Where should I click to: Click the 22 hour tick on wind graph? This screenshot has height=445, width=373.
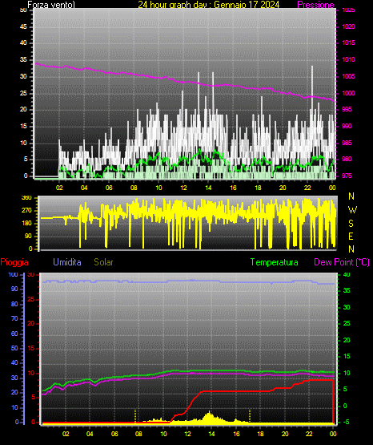point(307,188)
